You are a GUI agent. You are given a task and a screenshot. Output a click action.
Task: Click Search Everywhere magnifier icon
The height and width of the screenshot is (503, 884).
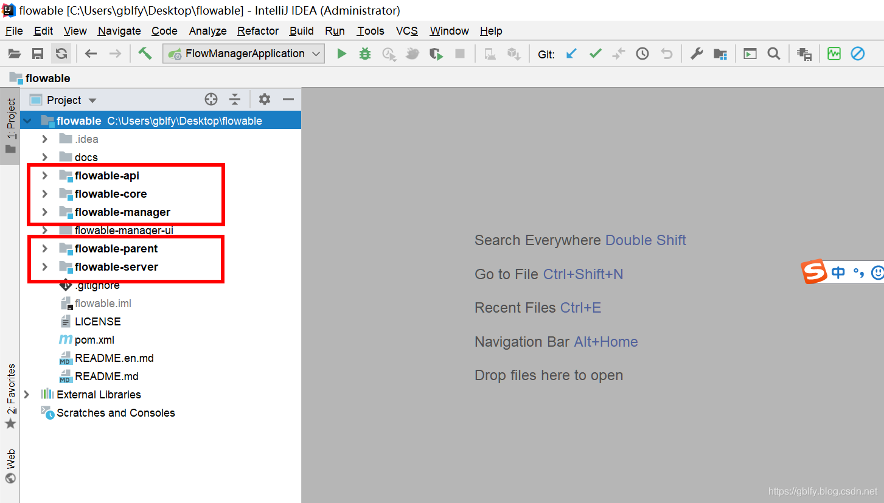coord(774,54)
